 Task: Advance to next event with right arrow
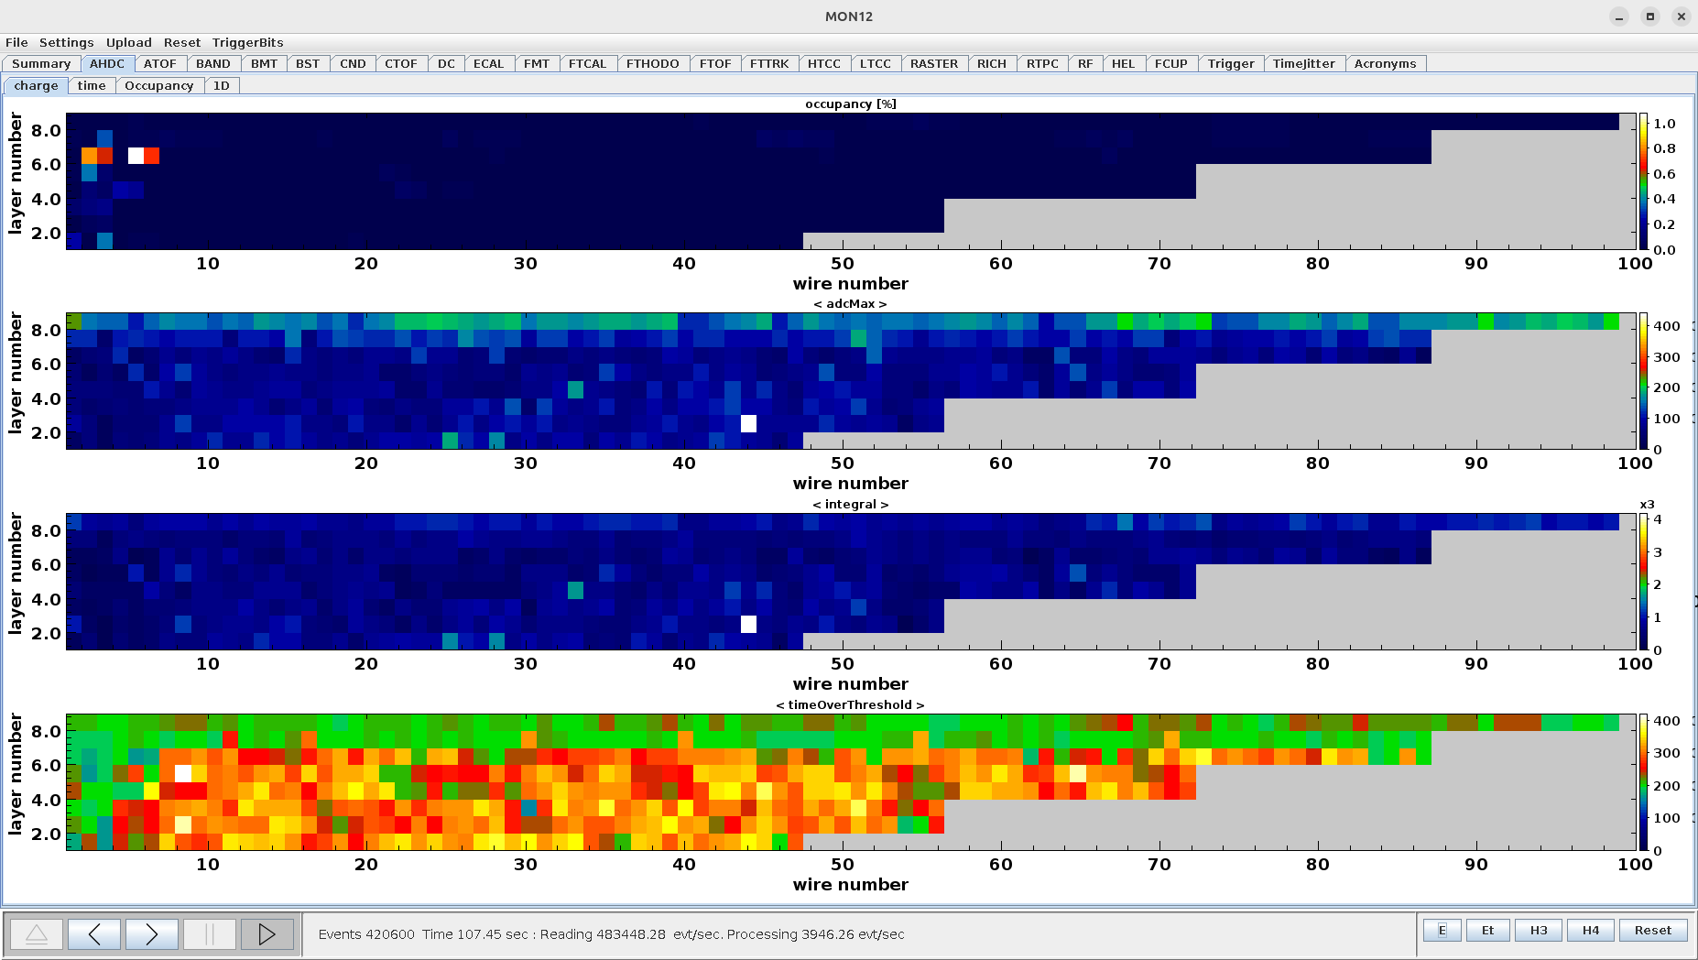[152, 934]
